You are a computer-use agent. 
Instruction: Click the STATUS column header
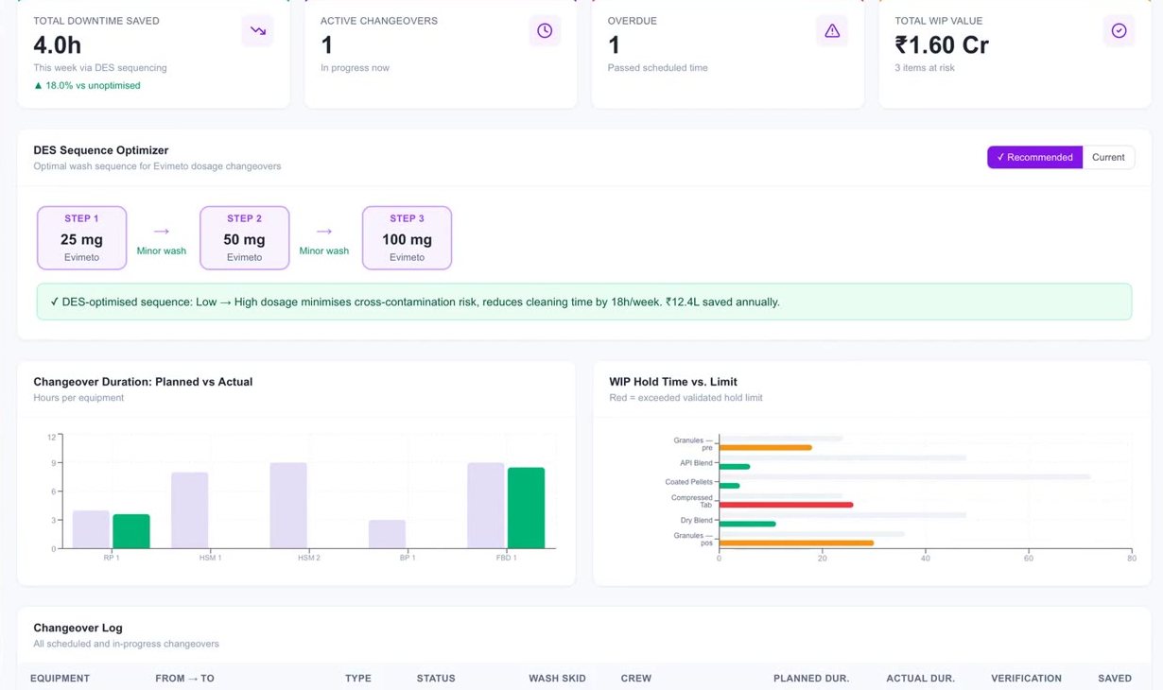coord(436,678)
